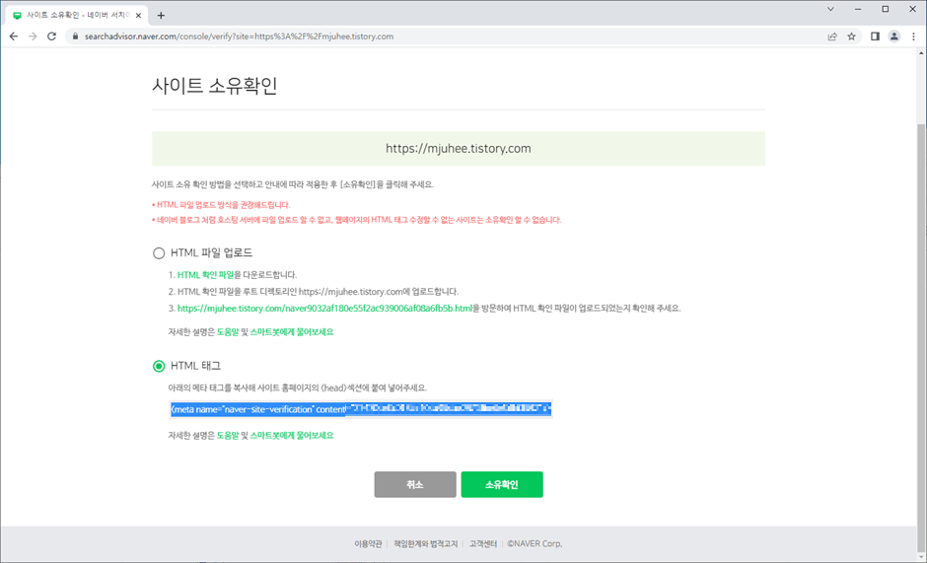This screenshot has height=563, width=927.
Task: Download the HTML 확인 파일 link
Action: 206,275
